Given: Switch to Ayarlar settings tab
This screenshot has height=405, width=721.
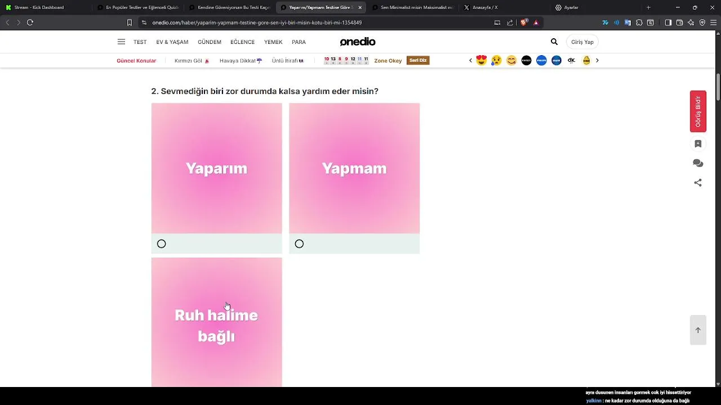Looking at the screenshot, I should (595, 7).
